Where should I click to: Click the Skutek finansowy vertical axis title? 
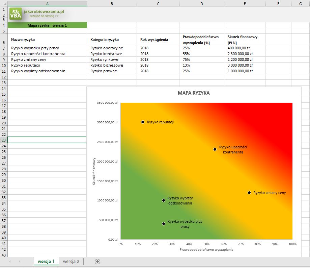tap(94, 171)
